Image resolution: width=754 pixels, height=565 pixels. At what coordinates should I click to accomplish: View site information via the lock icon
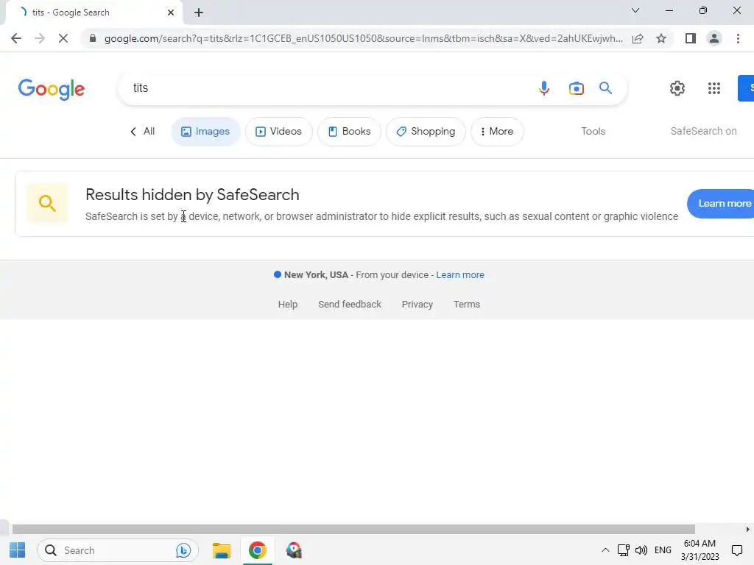coord(93,38)
